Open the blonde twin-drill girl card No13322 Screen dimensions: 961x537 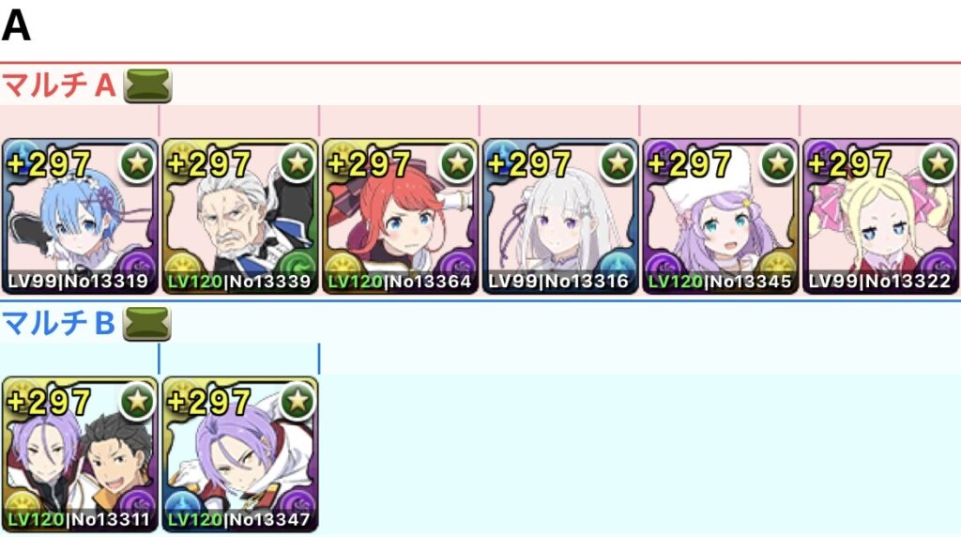881,216
